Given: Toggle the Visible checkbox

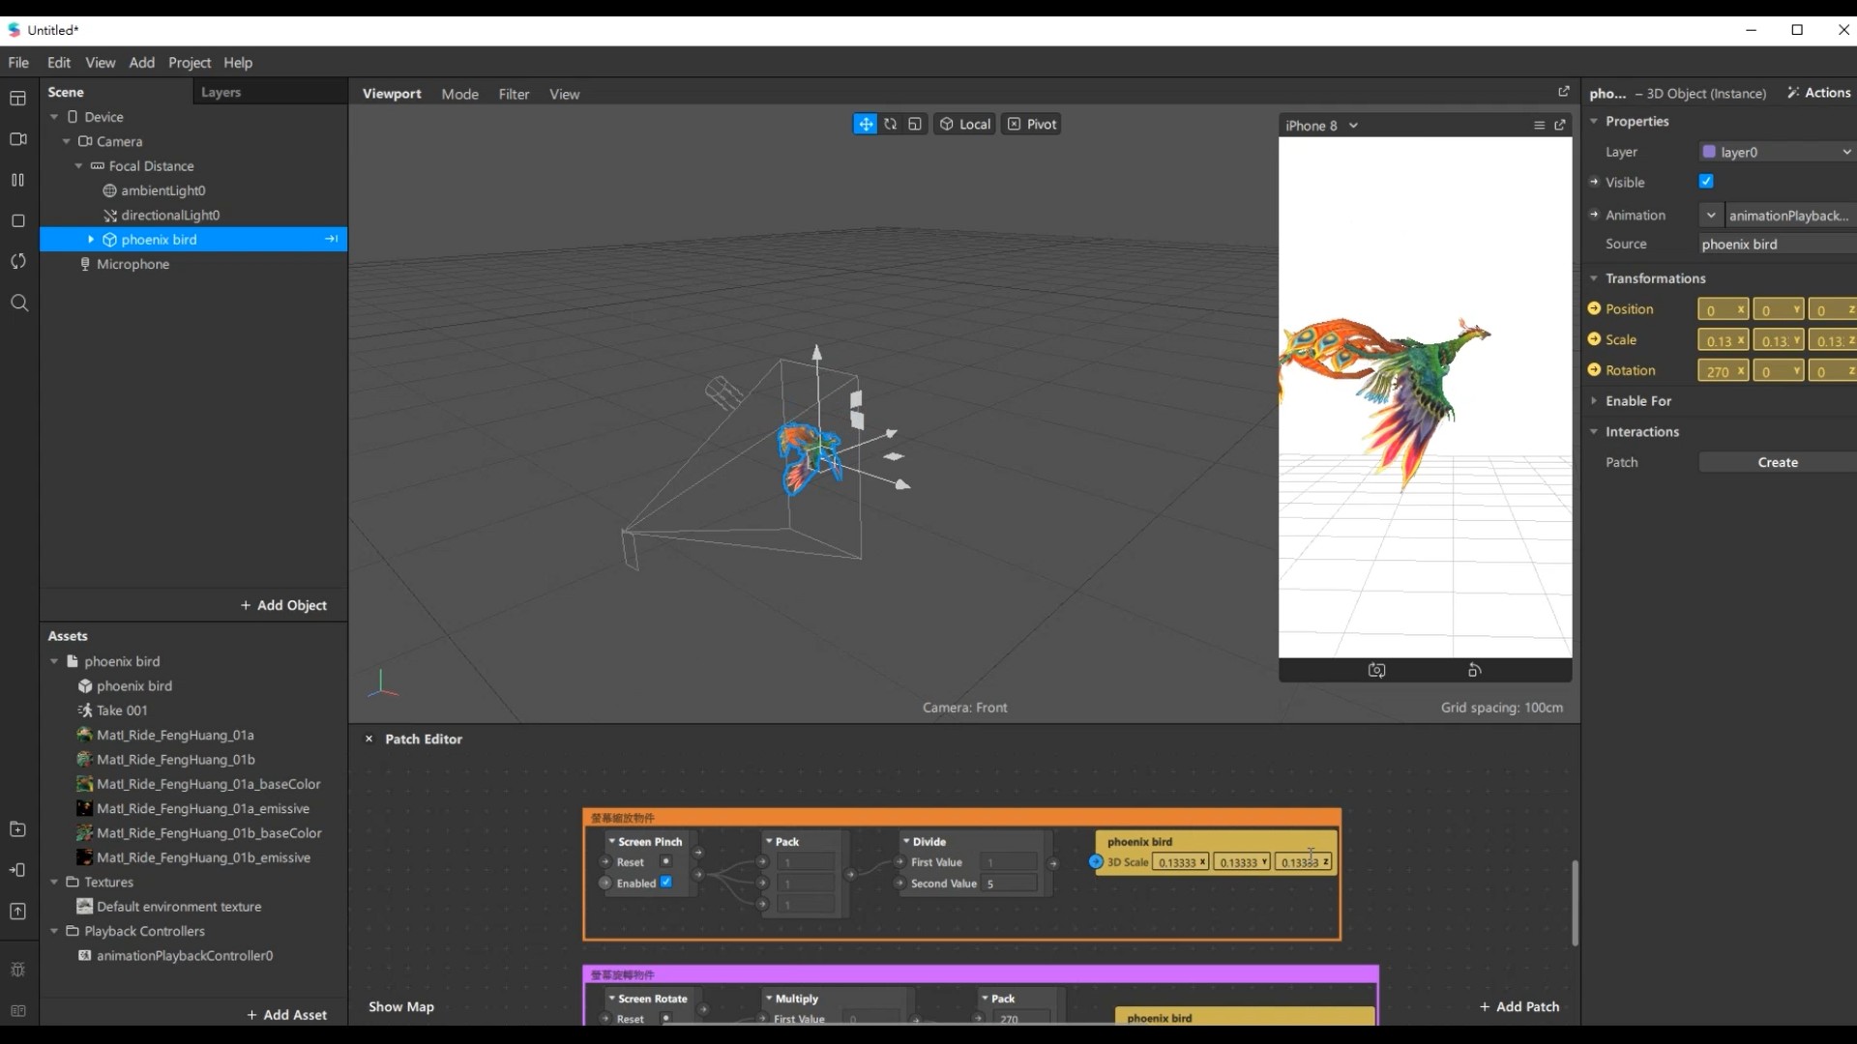Looking at the screenshot, I should (1706, 182).
